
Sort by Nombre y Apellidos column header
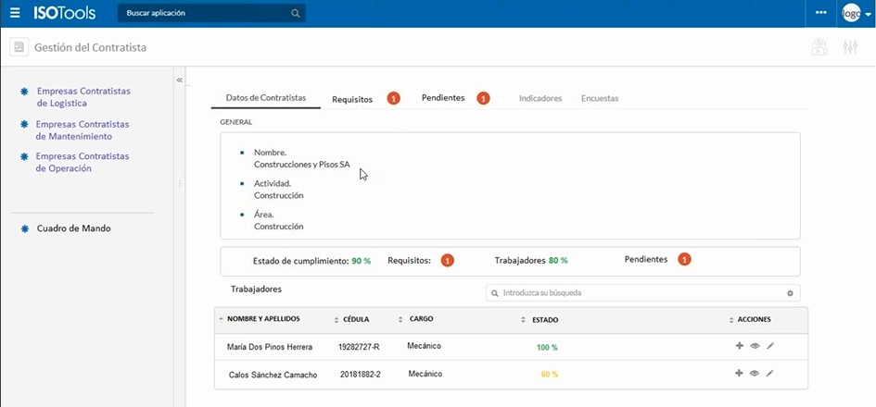pos(262,319)
